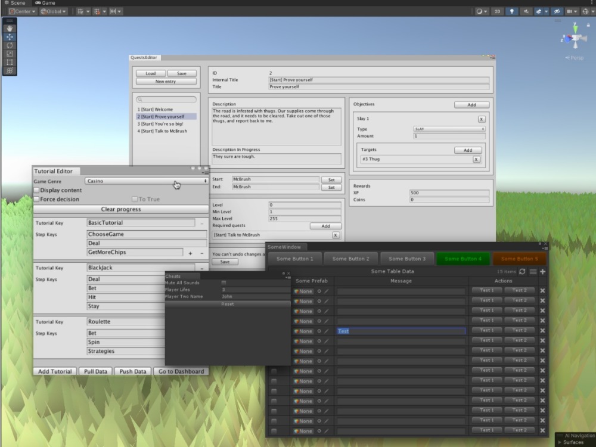Viewport: 596px width, 447px height.
Task: Switch to the Scene tab
Action: click(14, 2)
